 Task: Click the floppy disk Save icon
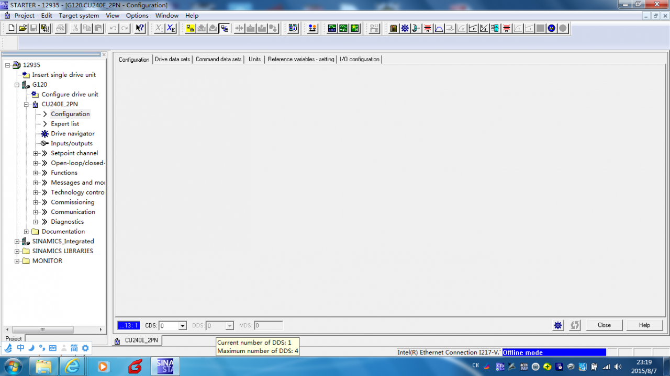(33, 28)
